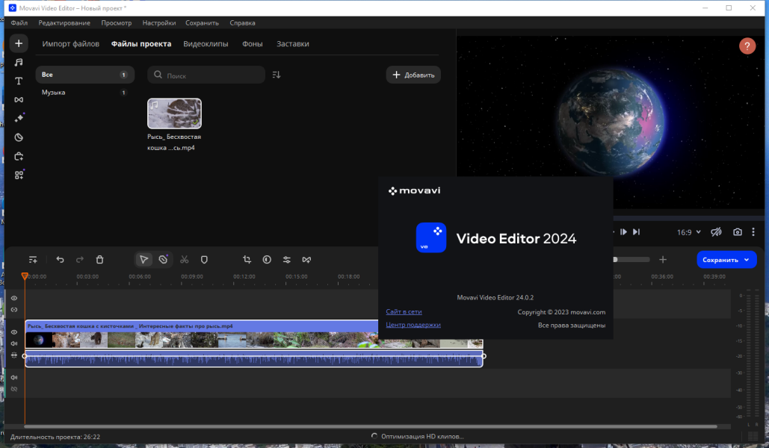Step forward one frame in the preview
Image resolution: width=769 pixels, height=448 pixels.
[x=623, y=232]
